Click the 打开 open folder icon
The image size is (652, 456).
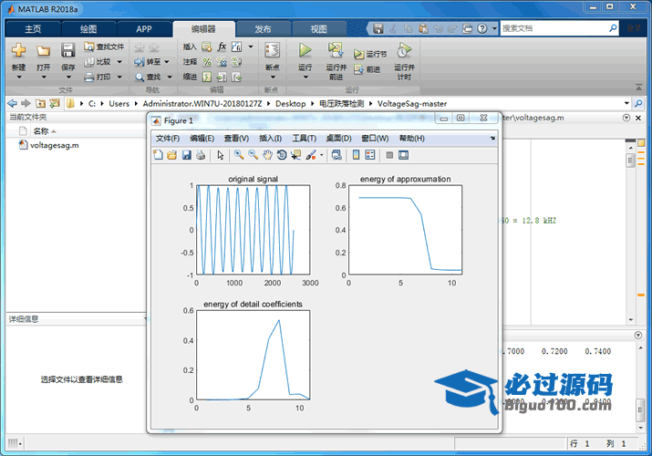tap(43, 51)
